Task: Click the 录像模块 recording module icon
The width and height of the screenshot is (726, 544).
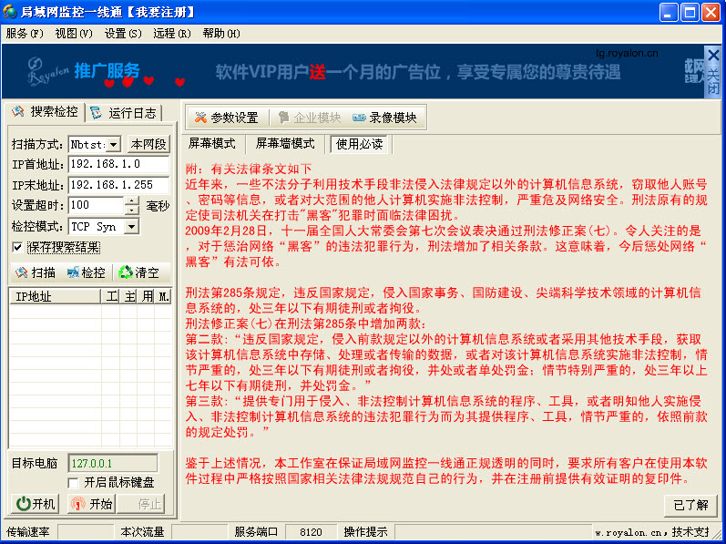Action: click(x=360, y=118)
